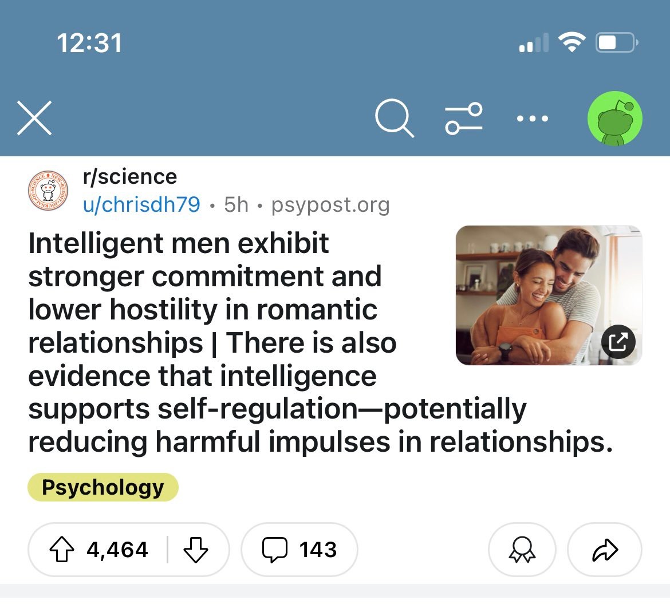Give an award to the post
Viewport: 670px width, 604px height.
(x=521, y=550)
